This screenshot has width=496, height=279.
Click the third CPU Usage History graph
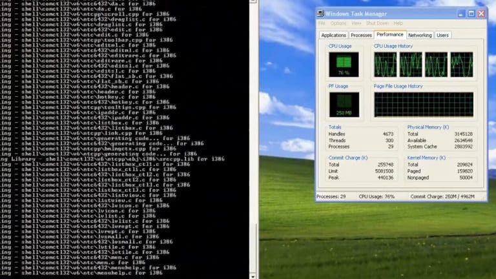click(x=436, y=65)
